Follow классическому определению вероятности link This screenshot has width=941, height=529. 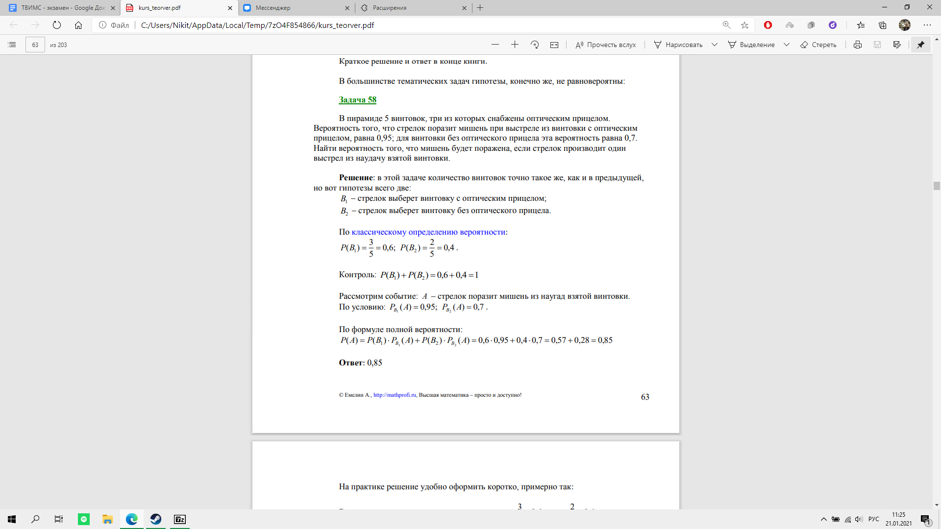tap(428, 232)
